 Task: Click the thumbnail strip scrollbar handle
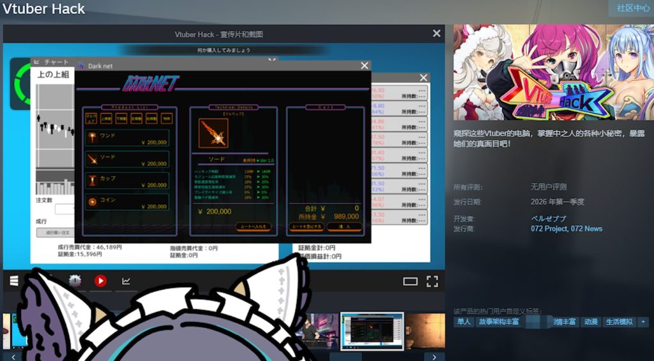(x=346, y=357)
